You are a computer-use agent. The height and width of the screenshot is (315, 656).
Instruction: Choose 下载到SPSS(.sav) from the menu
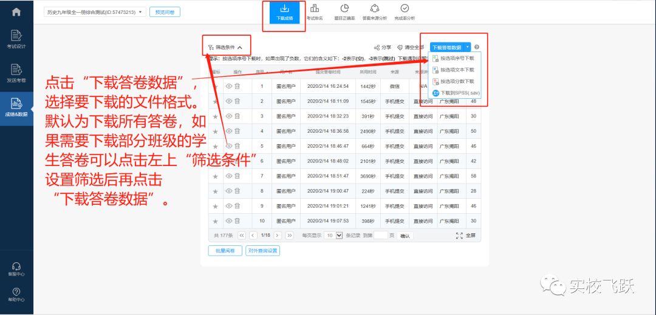456,93
